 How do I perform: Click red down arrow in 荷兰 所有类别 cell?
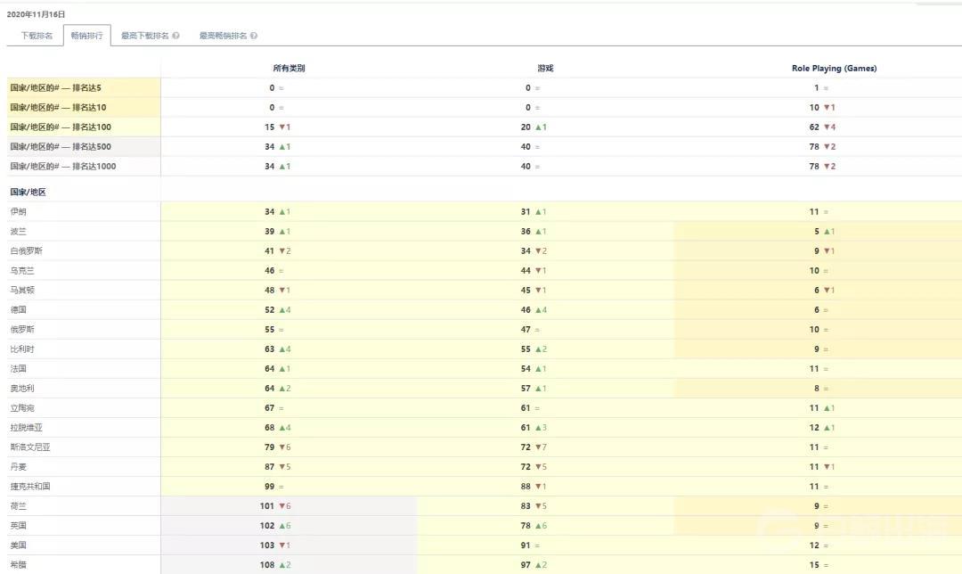point(282,506)
